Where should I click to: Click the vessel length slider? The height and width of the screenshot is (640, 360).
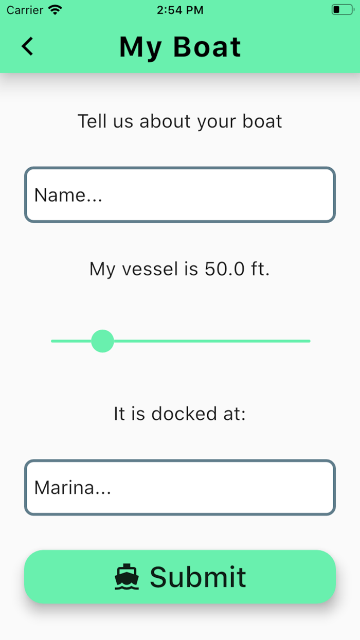(x=102, y=341)
